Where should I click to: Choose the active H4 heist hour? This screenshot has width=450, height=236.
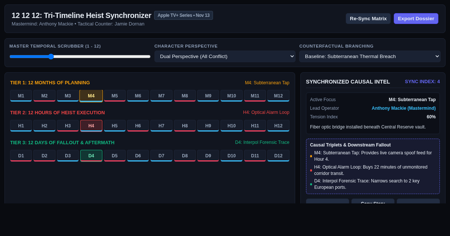(x=91, y=126)
